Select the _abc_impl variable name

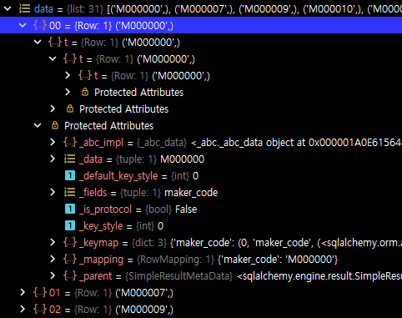tap(101, 143)
